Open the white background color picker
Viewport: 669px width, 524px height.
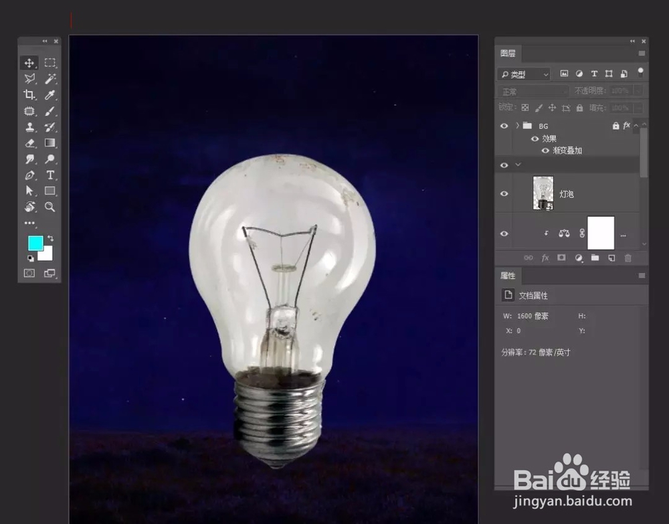coord(47,256)
